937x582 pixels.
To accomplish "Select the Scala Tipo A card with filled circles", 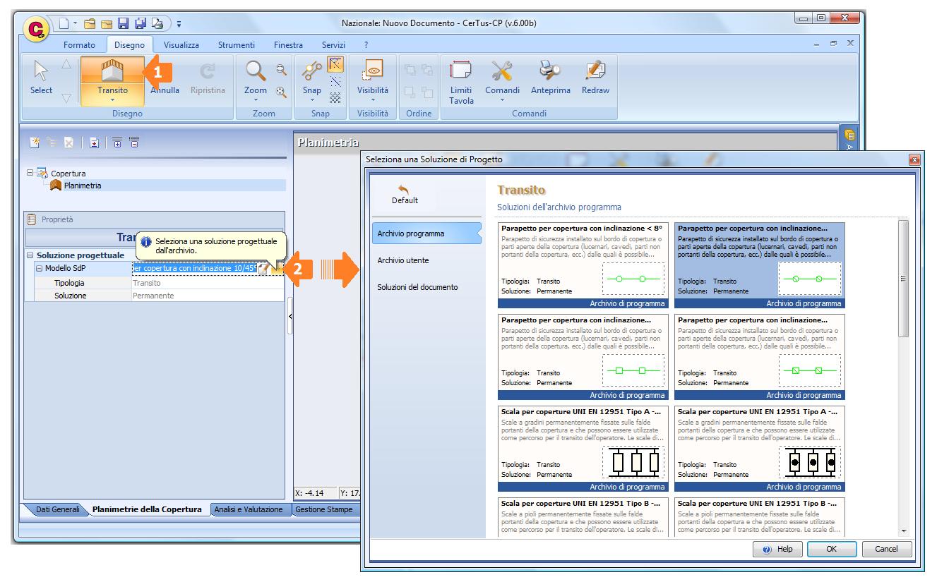I will point(759,449).
